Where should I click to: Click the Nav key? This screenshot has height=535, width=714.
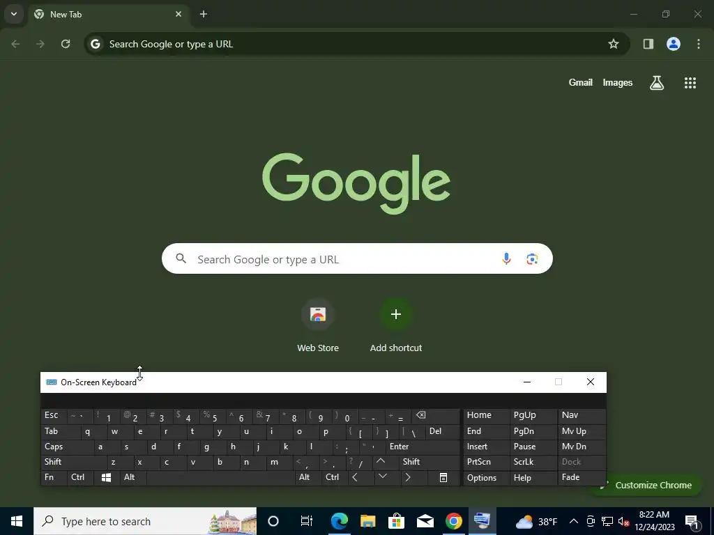pos(582,416)
